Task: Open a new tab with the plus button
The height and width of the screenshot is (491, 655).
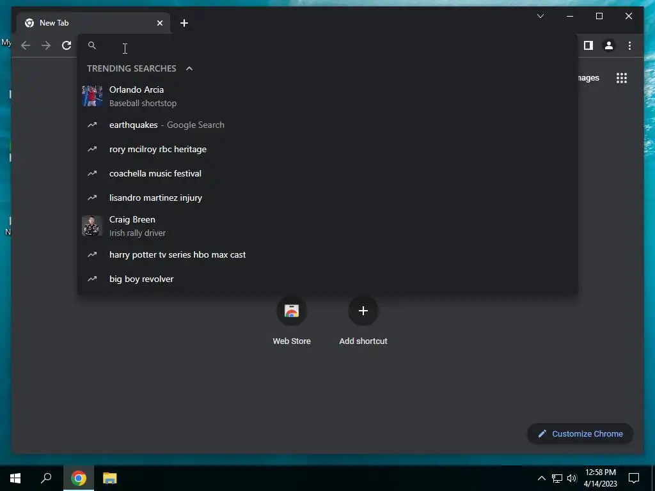Action: click(x=184, y=23)
